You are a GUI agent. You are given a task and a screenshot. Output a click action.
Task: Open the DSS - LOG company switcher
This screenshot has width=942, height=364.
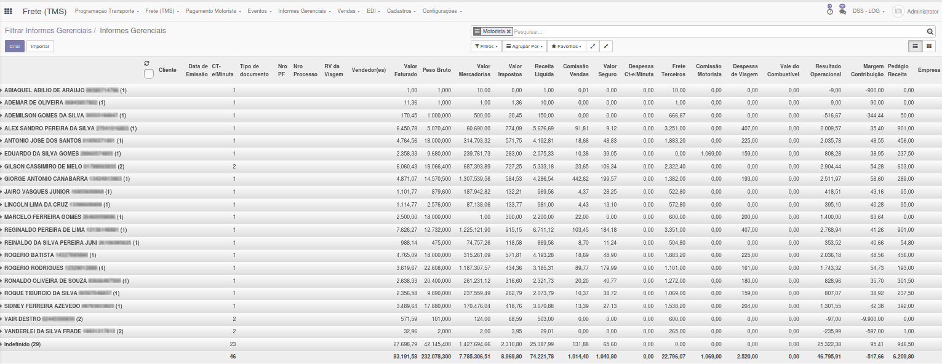869,11
